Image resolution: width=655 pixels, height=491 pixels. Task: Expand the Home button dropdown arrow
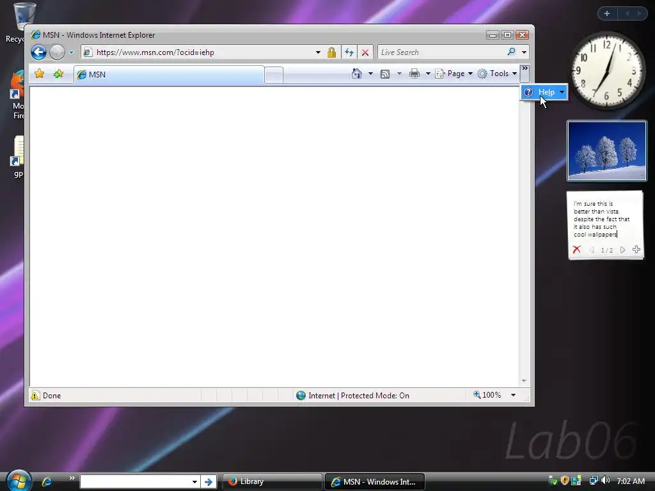click(370, 74)
